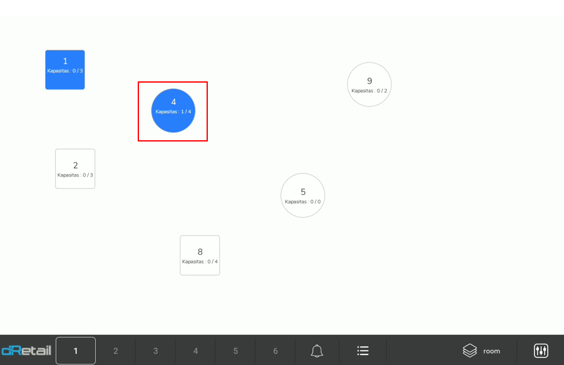Switch to floor tab 5
The image size is (564, 365).
[235, 351]
